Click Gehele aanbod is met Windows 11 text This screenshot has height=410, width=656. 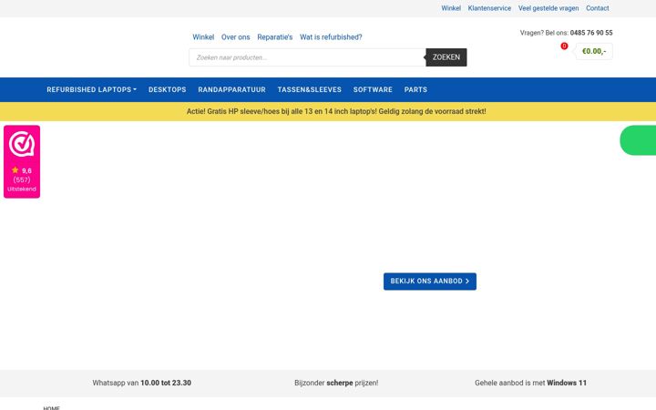point(530,383)
